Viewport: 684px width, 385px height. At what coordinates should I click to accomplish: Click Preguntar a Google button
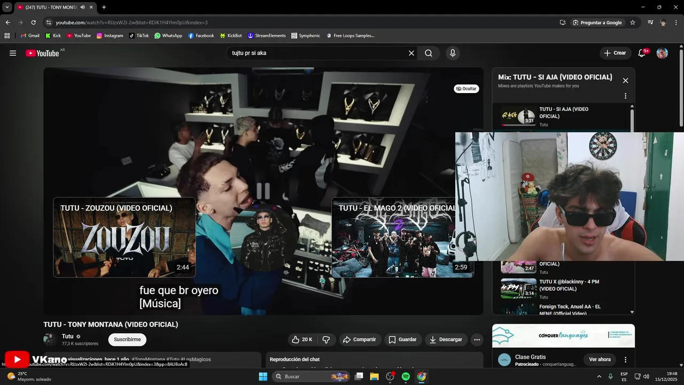pos(597,22)
